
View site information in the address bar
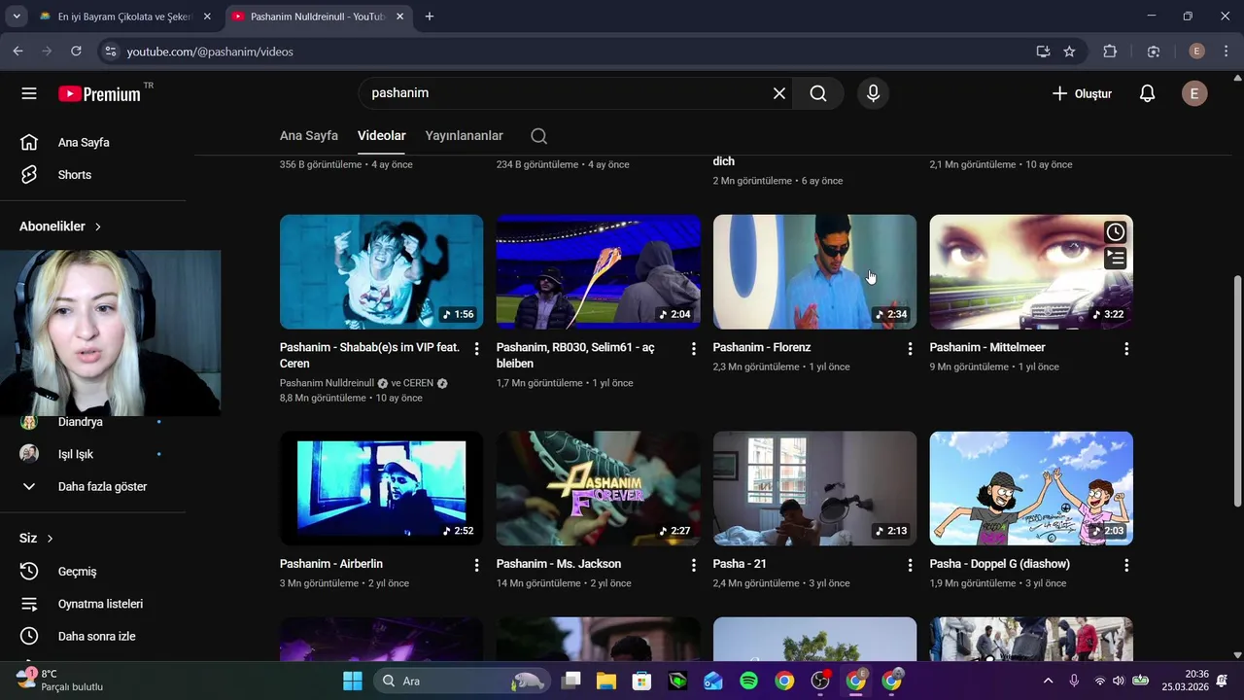tap(110, 52)
